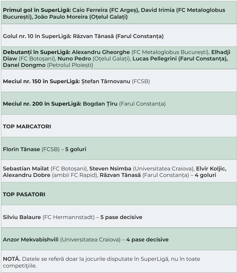Click the TOP PASATORI heading
The width and height of the screenshot is (237, 273).
(x=24, y=194)
